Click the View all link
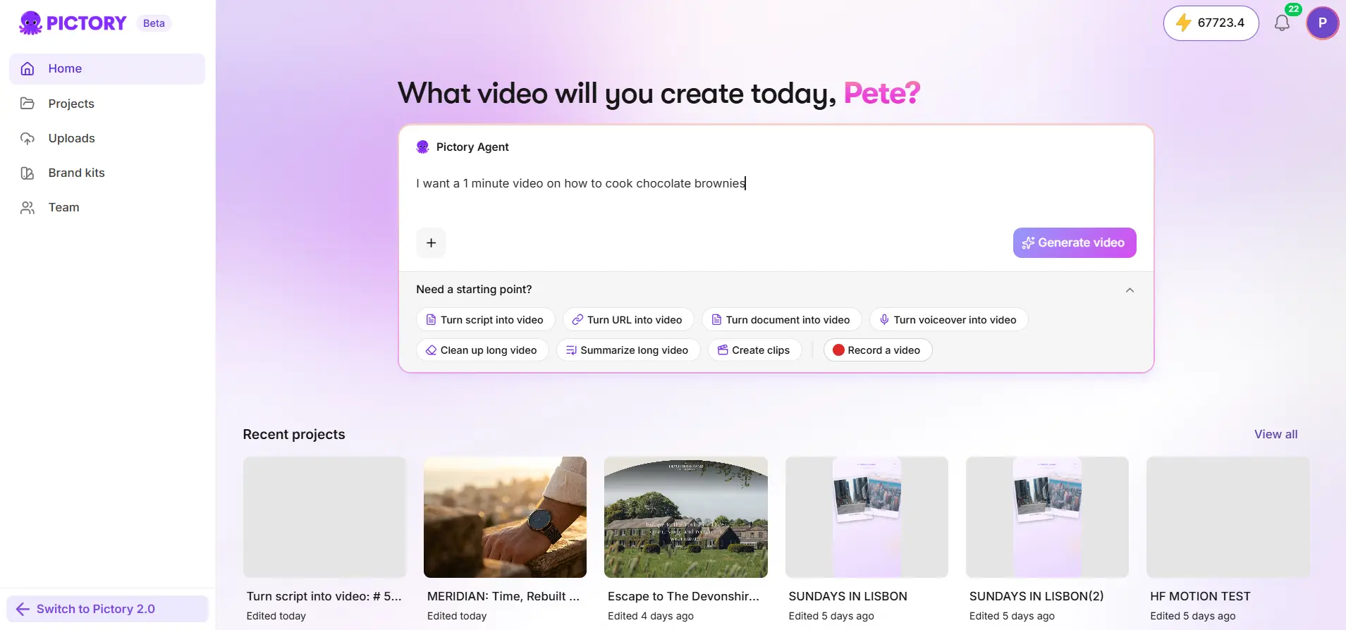The image size is (1346, 630). click(1275, 434)
